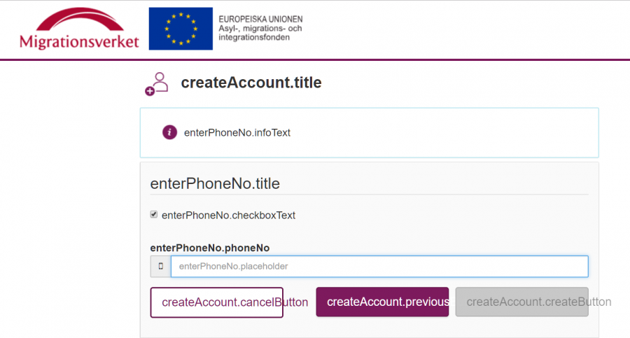Click the enterPhoneNo.title section heading

pos(215,184)
